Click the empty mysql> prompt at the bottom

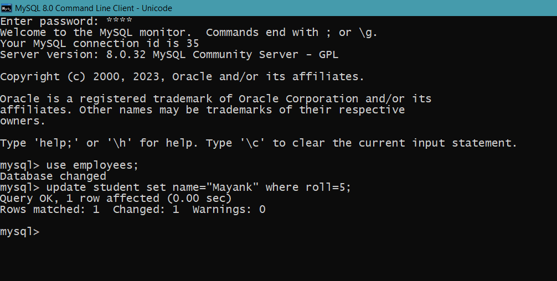(x=20, y=232)
